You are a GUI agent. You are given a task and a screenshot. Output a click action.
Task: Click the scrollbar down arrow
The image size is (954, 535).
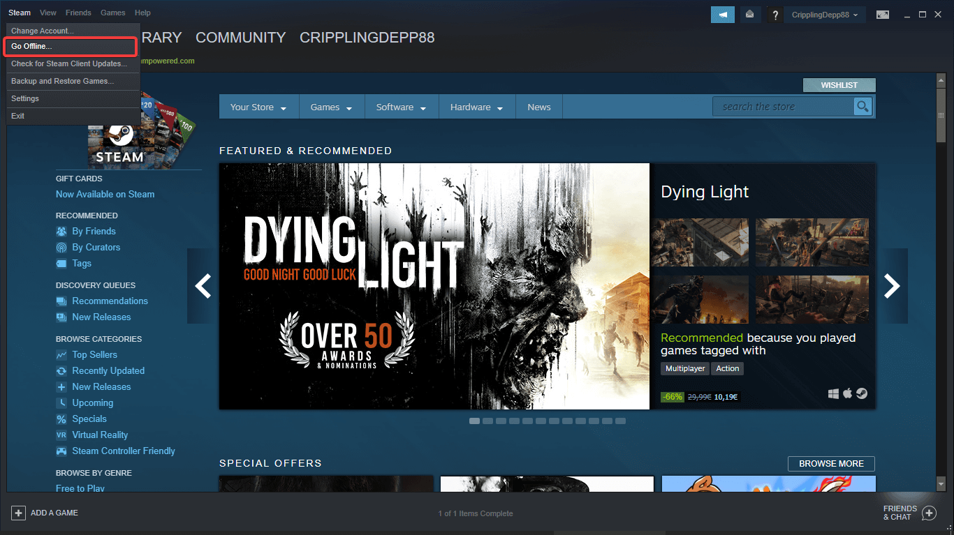941,484
